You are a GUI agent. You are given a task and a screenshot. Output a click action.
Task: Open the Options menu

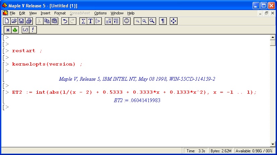click(100, 13)
